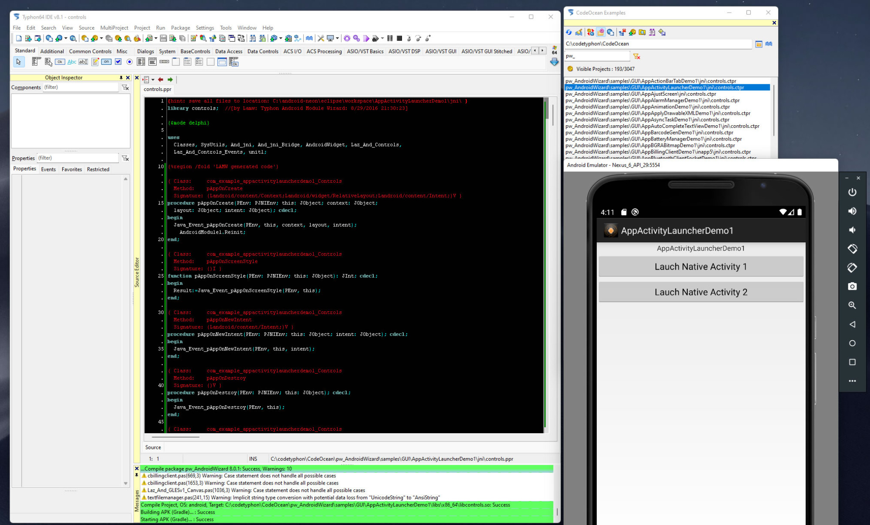
Task: Click the purple gear Build icon in toolbar
Action: coord(347,38)
